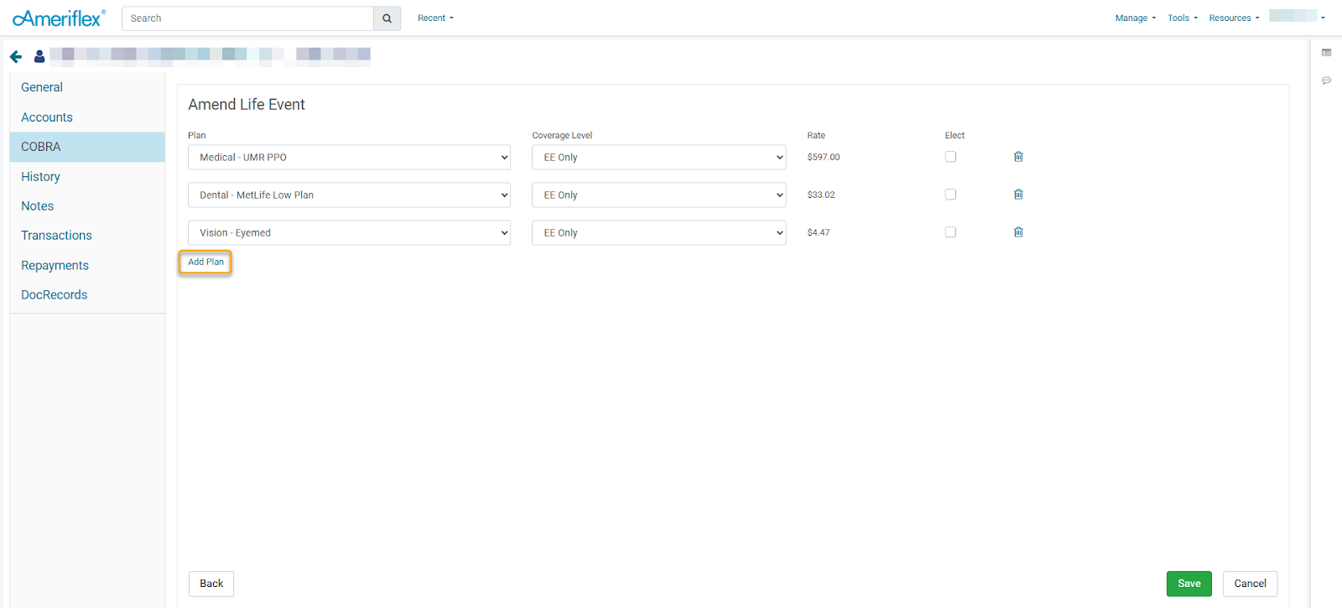Open the right sidebar comments icon
Screen dimensions: 1342x608
(x=1326, y=81)
